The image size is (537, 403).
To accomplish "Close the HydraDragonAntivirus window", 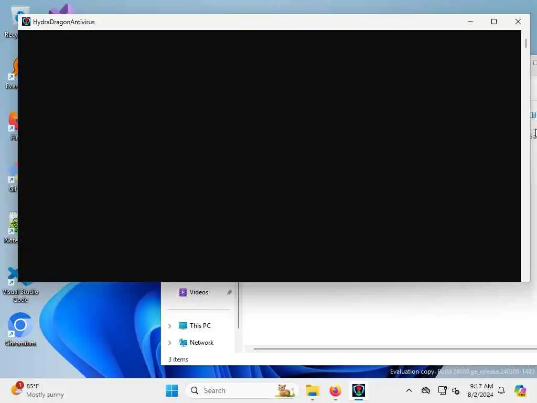I will point(518,22).
